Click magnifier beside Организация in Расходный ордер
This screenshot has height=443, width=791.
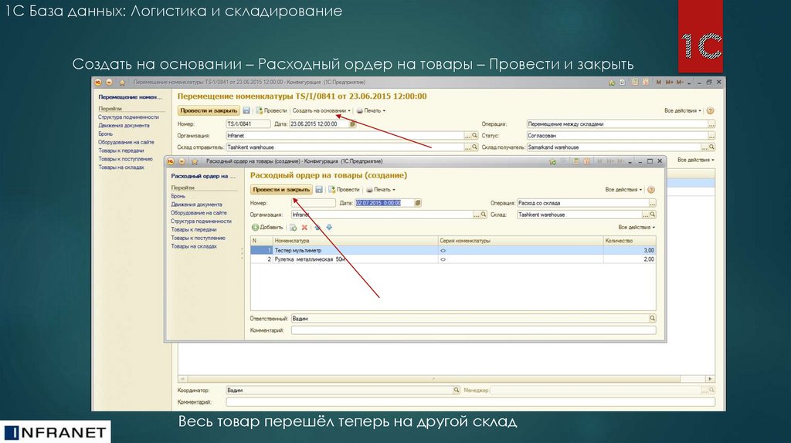coord(484,215)
